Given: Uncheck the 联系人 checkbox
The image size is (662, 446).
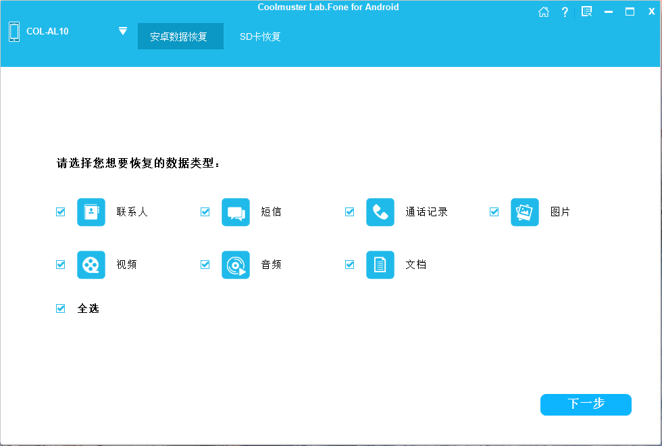Looking at the screenshot, I should tap(60, 212).
